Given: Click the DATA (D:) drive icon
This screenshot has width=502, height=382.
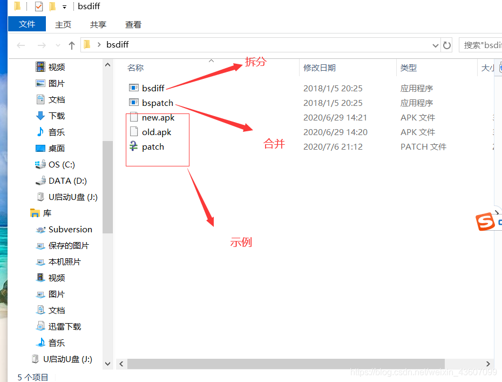Looking at the screenshot, I should (40, 181).
